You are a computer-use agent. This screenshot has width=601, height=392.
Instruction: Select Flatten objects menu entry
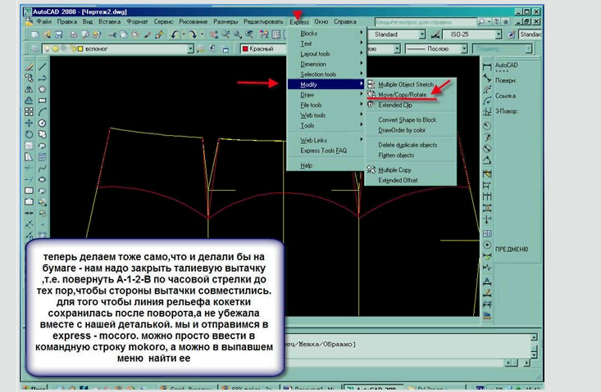[x=396, y=155]
